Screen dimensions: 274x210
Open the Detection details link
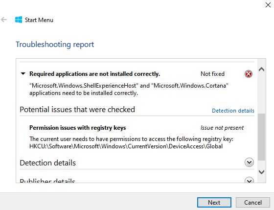pyautogui.click(x=233, y=111)
